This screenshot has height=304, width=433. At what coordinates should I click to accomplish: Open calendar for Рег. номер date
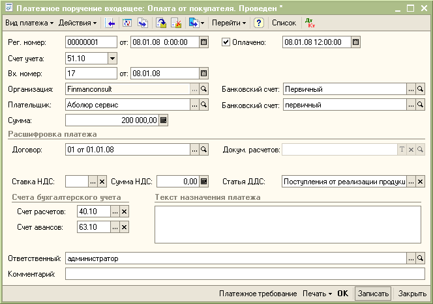pyautogui.click(x=204, y=42)
